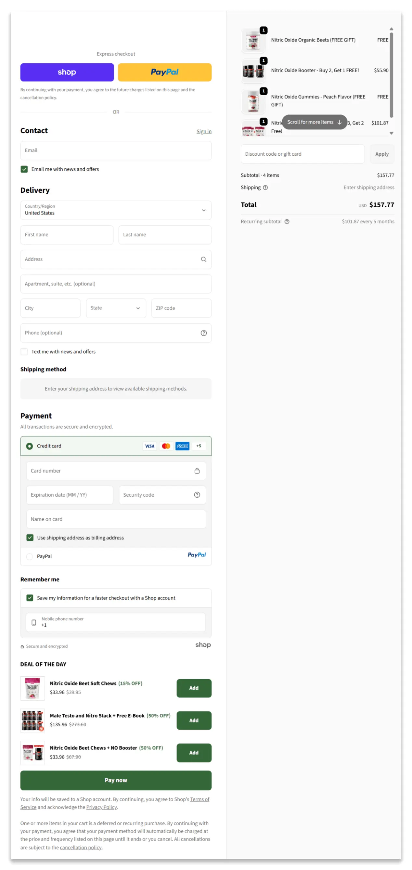Click the Card number input field
This screenshot has width=412, height=870.
tap(116, 471)
